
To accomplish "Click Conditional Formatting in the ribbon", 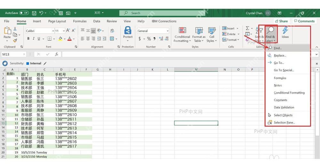I will click(x=182, y=35).
